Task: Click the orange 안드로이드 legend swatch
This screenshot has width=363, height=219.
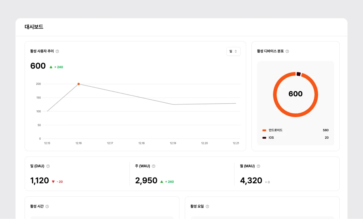Action: 264,130
